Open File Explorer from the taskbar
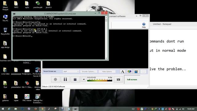The height and width of the screenshot is (111, 197). [16, 109]
